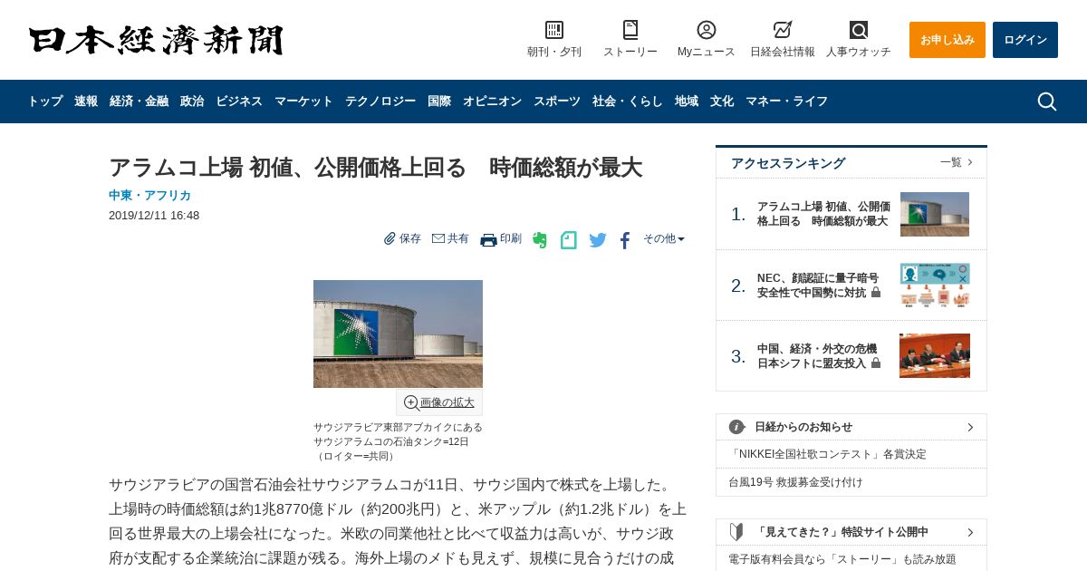
Task: Click the ログイン button
Action: pyautogui.click(x=1025, y=40)
